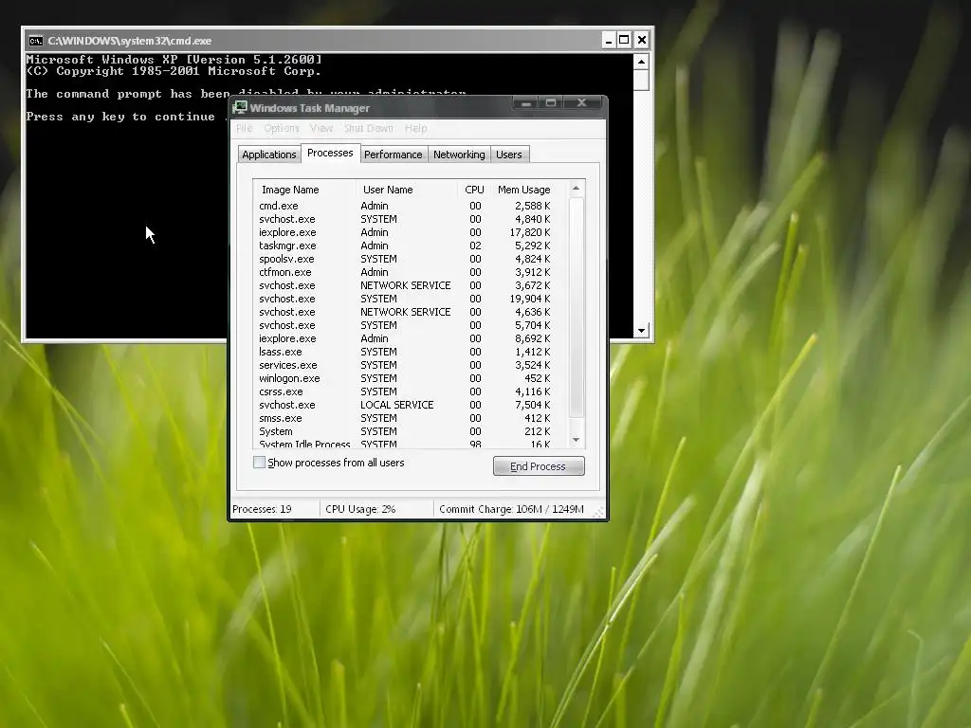The height and width of the screenshot is (728, 971).
Task: Switch to the Networking tab
Action: 459,155
